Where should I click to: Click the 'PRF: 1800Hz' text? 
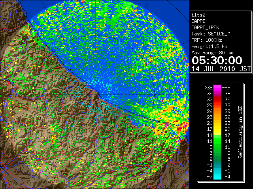(x=206, y=40)
